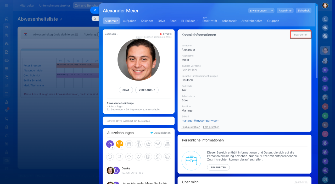Edit Kontaktinformationen via bearbeiten

click(300, 35)
